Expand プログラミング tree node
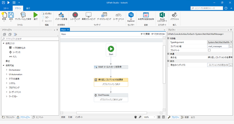Viewport: 234px width, 124px height. pos(7,87)
